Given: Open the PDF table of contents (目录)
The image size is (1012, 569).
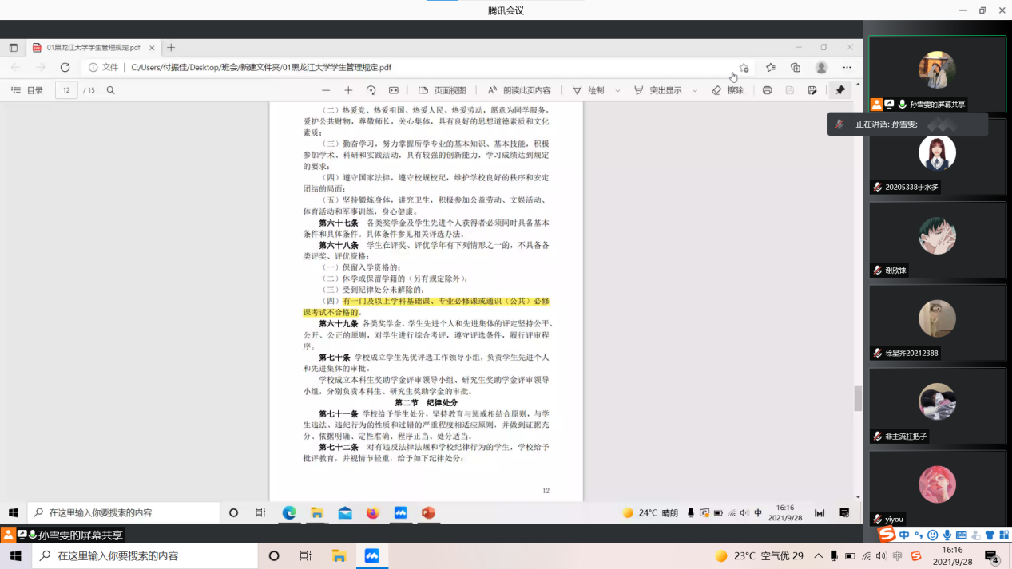Looking at the screenshot, I should click(27, 90).
